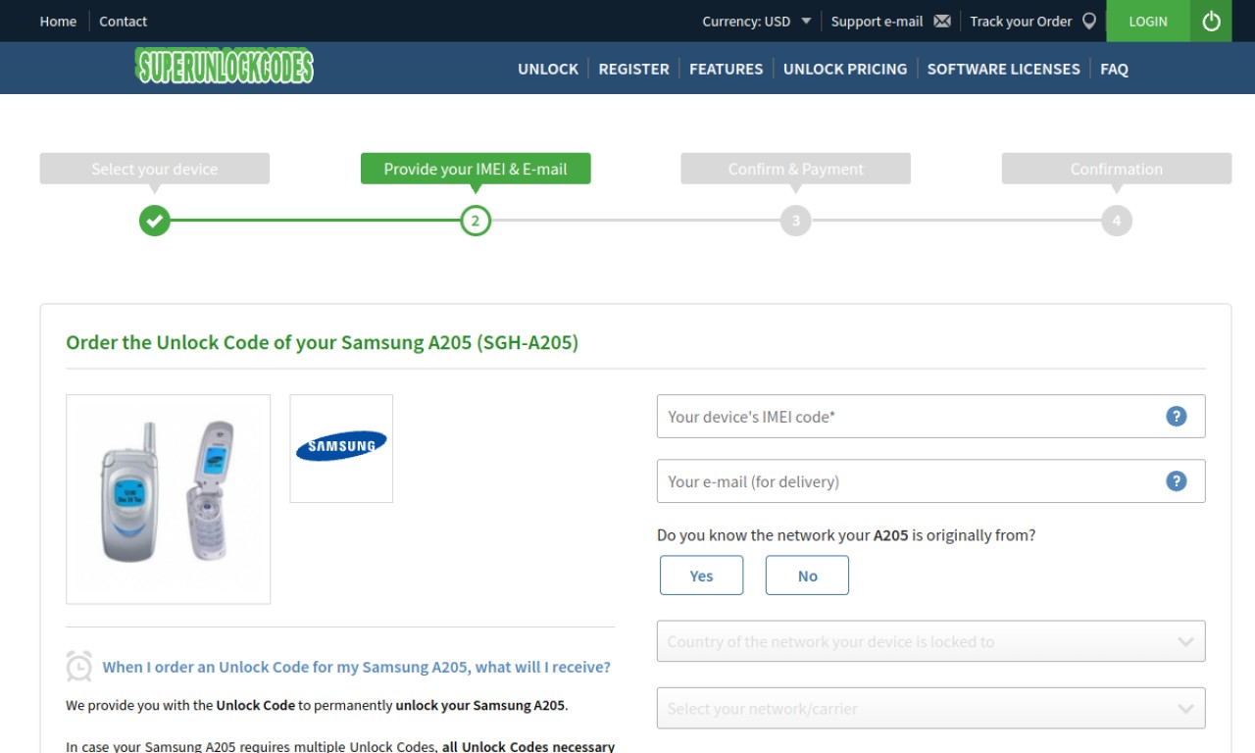Open the FAQ menu item
Image resolution: width=1255 pixels, height=753 pixels.
click(x=1114, y=69)
